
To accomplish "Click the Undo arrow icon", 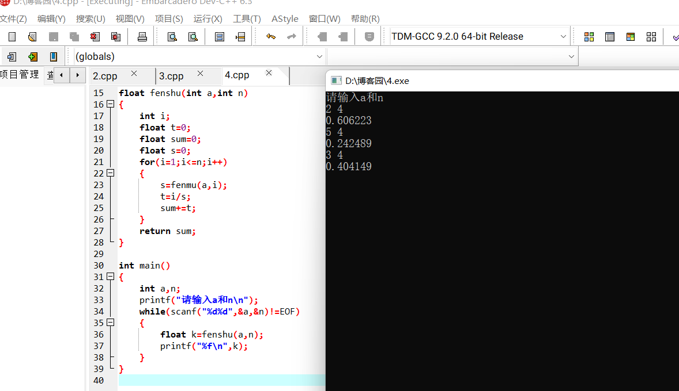I will click(271, 37).
